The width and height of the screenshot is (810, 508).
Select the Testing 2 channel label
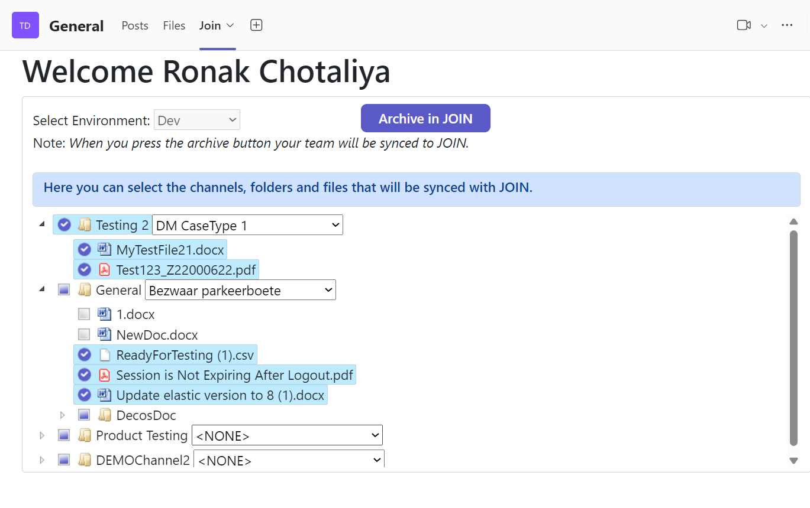122,225
